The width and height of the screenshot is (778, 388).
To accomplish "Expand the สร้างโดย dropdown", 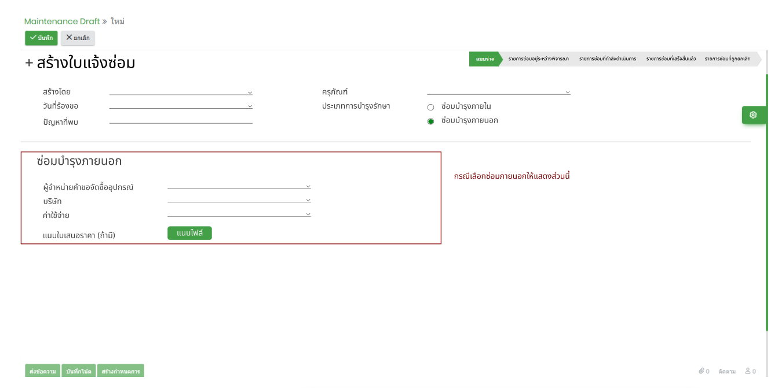I will [250, 93].
